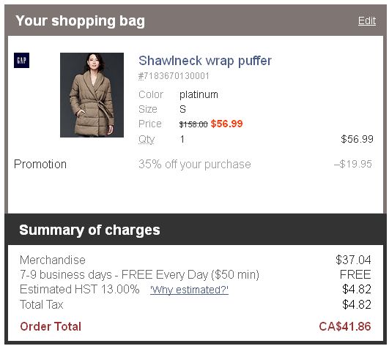This screenshot has width=389, height=346.
Task: Click the Gap brand logo icon
Action: point(21,61)
